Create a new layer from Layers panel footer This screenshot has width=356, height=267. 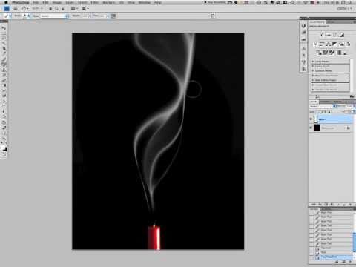[344, 205]
